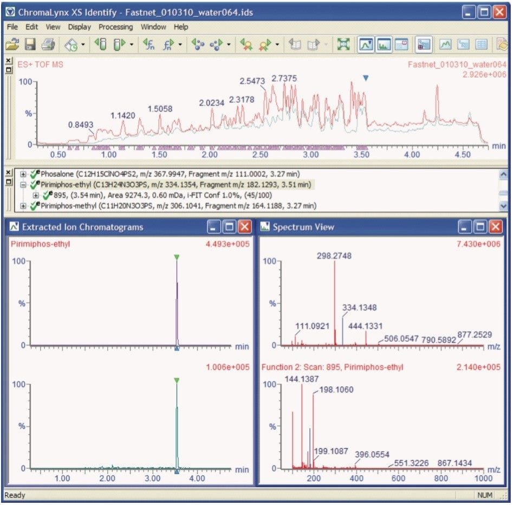Go to next candidate ribbon icon
The width and height of the screenshot is (513, 505).
coord(265,44)
